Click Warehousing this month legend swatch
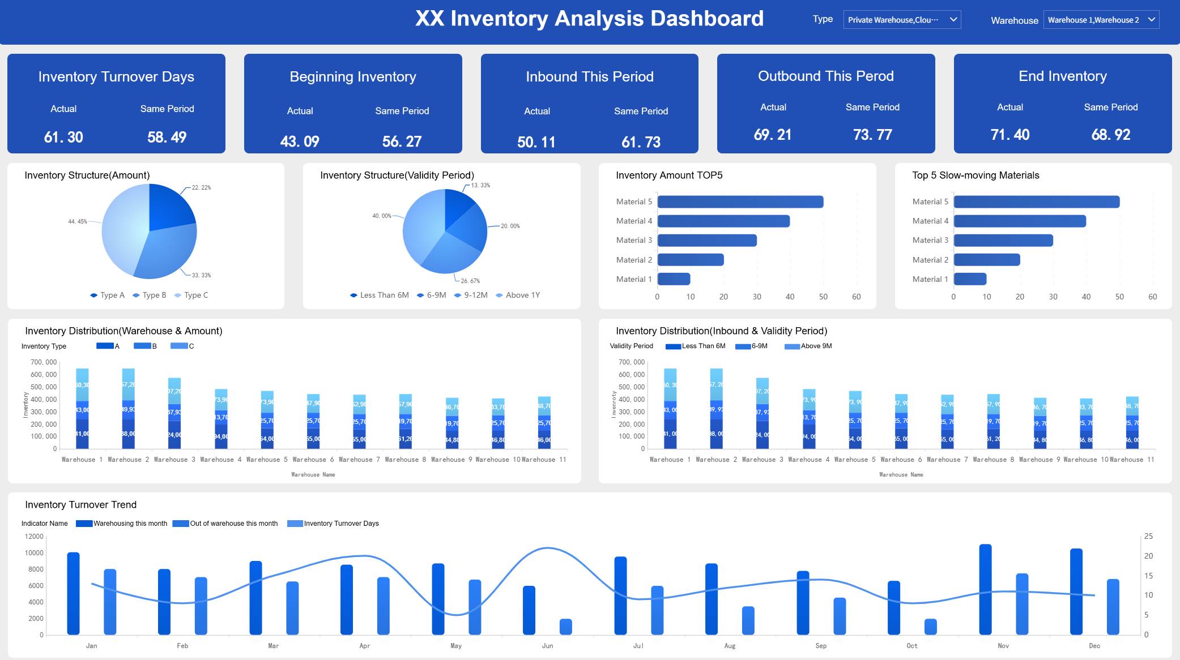 84,524
